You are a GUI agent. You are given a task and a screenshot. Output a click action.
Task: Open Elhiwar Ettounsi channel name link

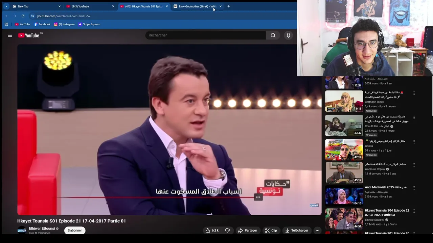coord(42,228)
